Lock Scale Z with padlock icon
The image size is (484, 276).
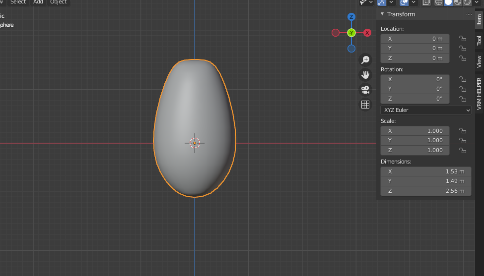(x=462, y=150)
